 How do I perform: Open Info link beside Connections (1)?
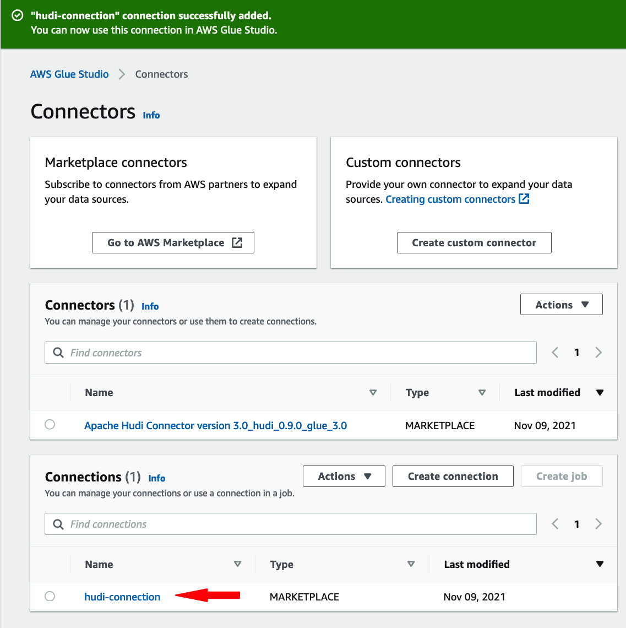[x=157, y=478]
